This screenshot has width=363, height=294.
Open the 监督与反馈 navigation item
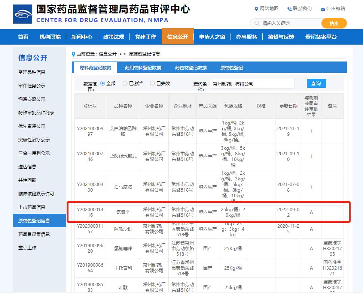[281, 37]
